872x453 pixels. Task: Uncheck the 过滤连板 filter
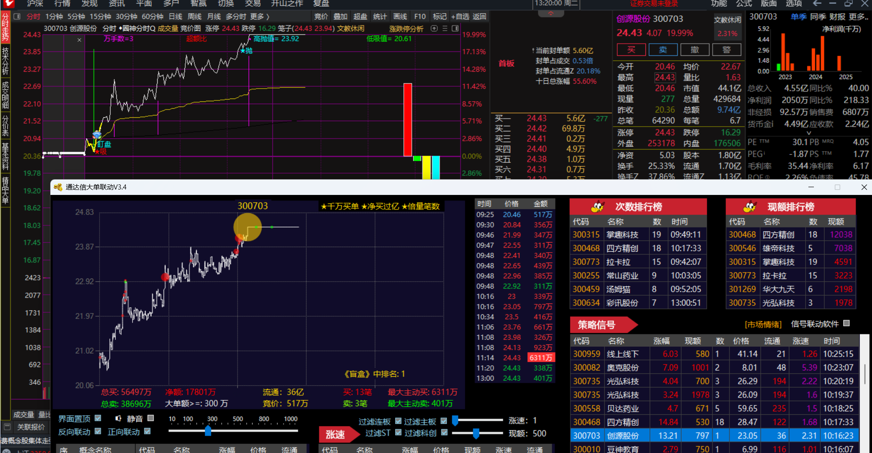(x=398, y=421)
